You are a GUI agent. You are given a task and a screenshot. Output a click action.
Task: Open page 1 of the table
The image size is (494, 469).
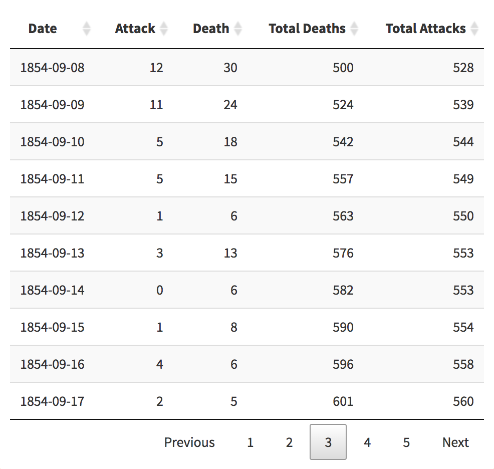click(250, 442)
